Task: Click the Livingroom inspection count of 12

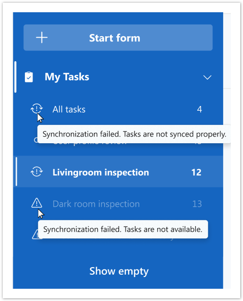Action: click(196, 172)
